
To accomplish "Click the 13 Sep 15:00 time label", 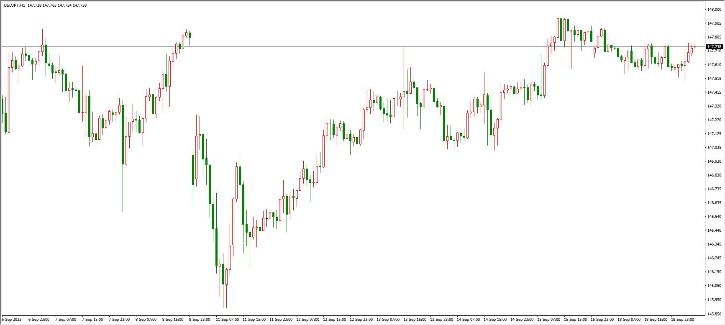I will (415, 320).
